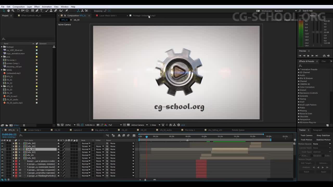Select the Brush tool
This screenshot has width=333, height=187.
point(47,11)
